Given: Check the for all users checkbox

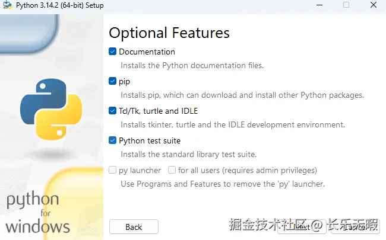Looking at the screenshot, I should point(172,170).
